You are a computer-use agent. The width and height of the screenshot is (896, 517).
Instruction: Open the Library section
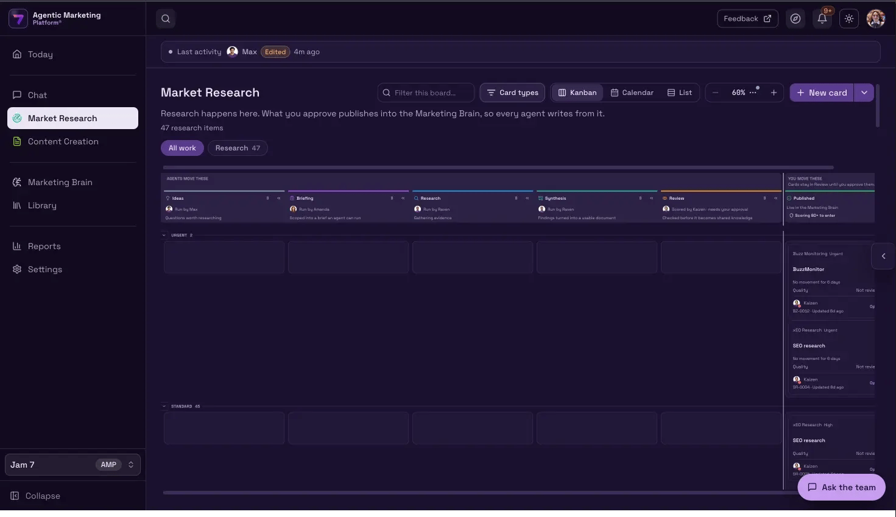pos(73,205)
